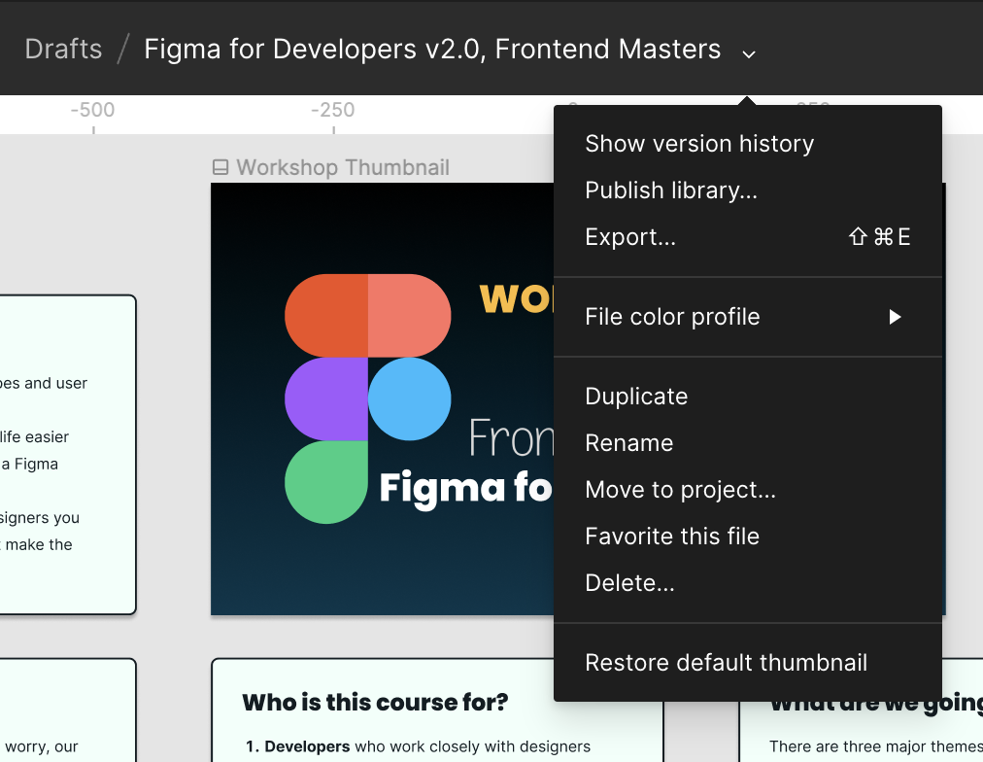Open Move to project dialog
Viewport: 983px width, 762px height.
pos(680,489)
